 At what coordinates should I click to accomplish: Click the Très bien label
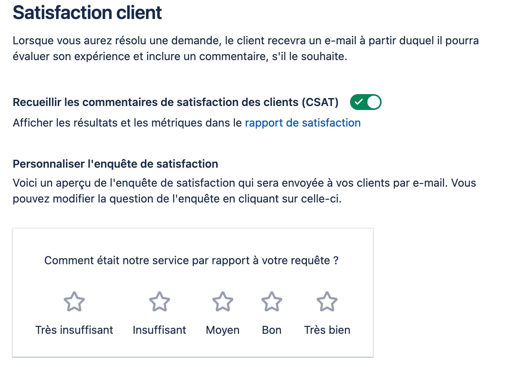tap(327, 330)
